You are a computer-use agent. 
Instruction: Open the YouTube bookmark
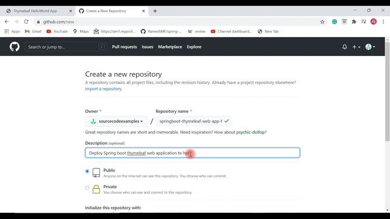[57, 31]
